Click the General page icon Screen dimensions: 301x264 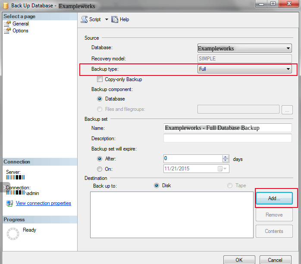[7, 24]
